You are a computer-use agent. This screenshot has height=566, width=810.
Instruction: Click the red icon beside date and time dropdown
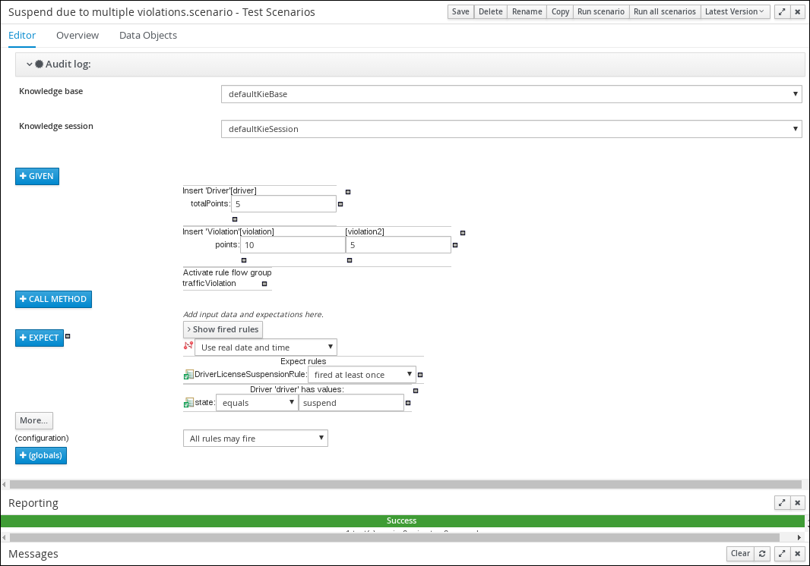pos(188,345)
